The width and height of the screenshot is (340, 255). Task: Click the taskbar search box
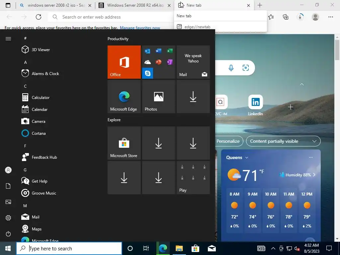[x=69, y=248]
